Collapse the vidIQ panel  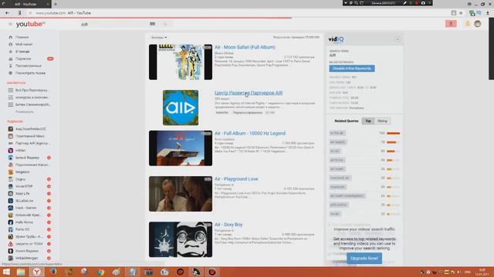398,39
